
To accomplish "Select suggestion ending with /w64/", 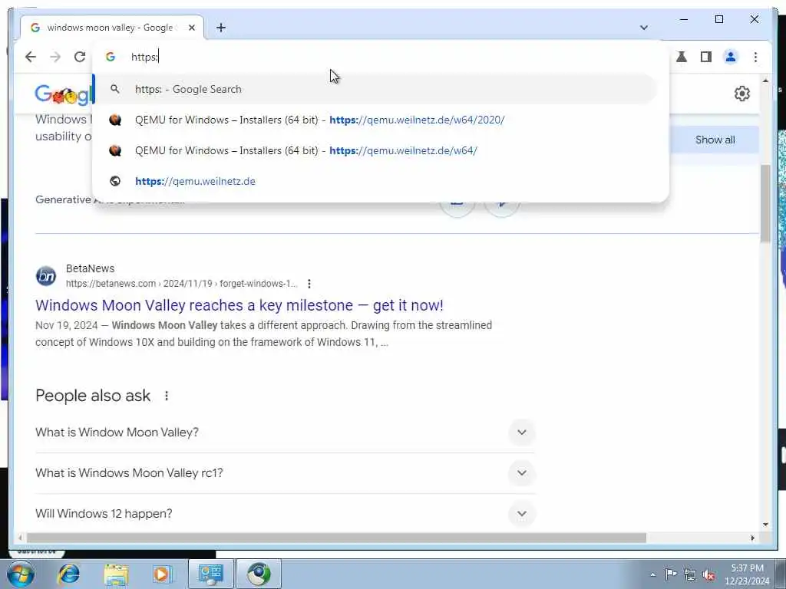I will [x=375, y=151].
